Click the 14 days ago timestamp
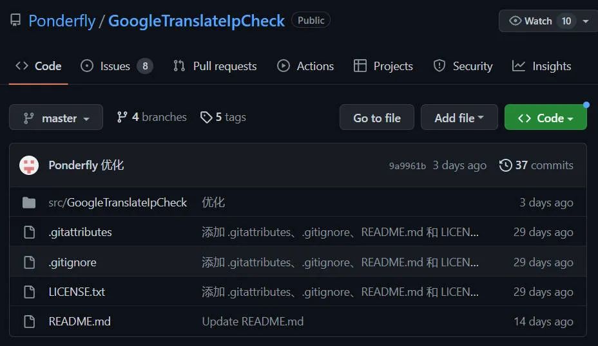 [x=543, y=322]
